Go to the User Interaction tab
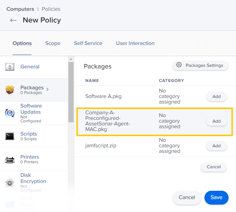The image size is (236, 212). 135,43
